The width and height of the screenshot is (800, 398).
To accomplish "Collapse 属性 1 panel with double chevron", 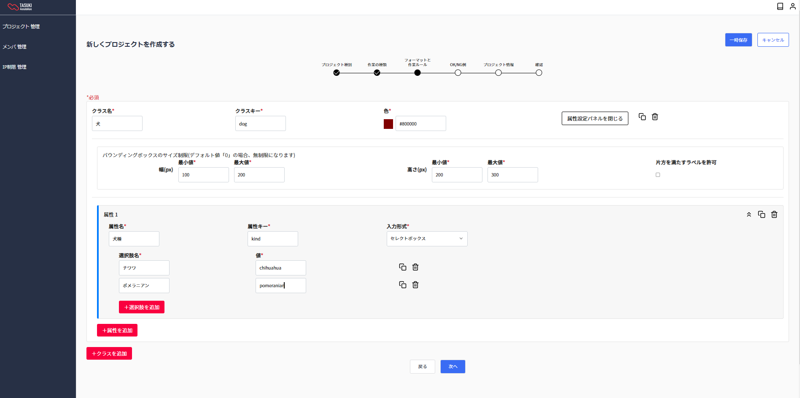I will pos(749,214).
